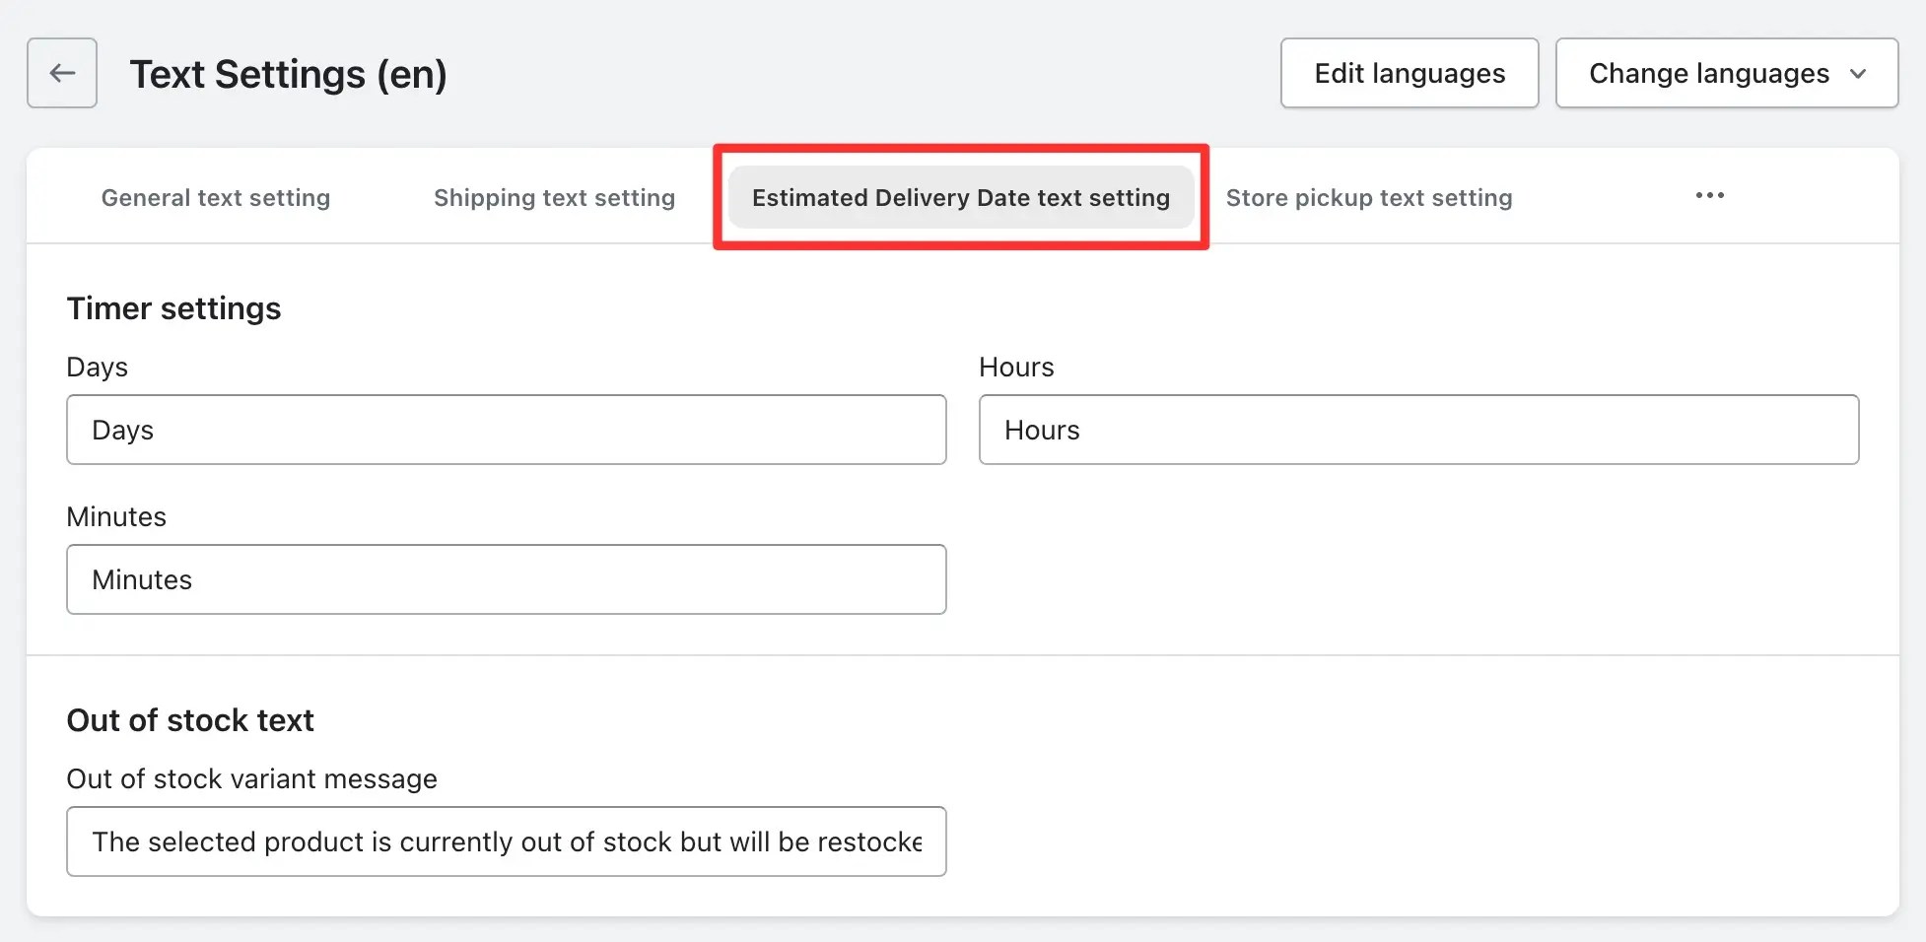Image resolution: width=1926 pixels, height=942 pixels.
Task: Open the overflow menu with three dots
Action: 1708,196
